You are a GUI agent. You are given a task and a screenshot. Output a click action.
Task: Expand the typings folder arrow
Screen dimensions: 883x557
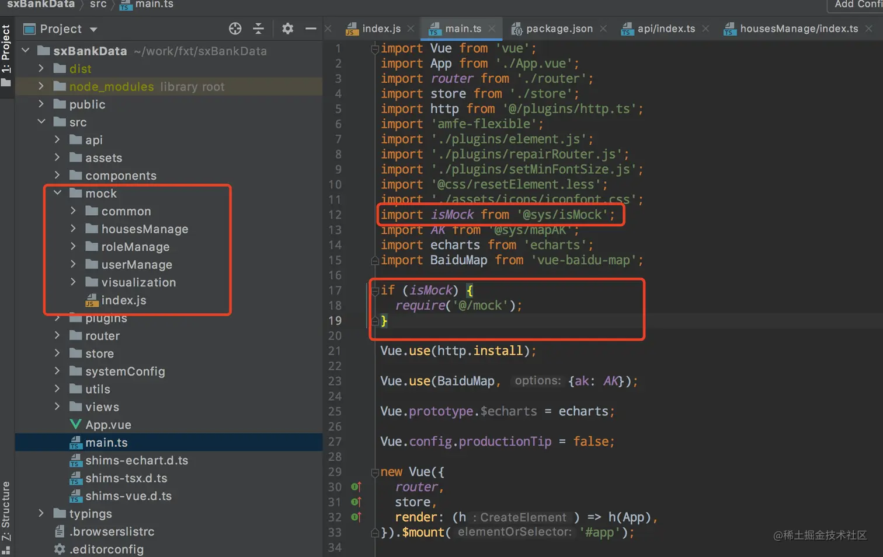(41, 513)
